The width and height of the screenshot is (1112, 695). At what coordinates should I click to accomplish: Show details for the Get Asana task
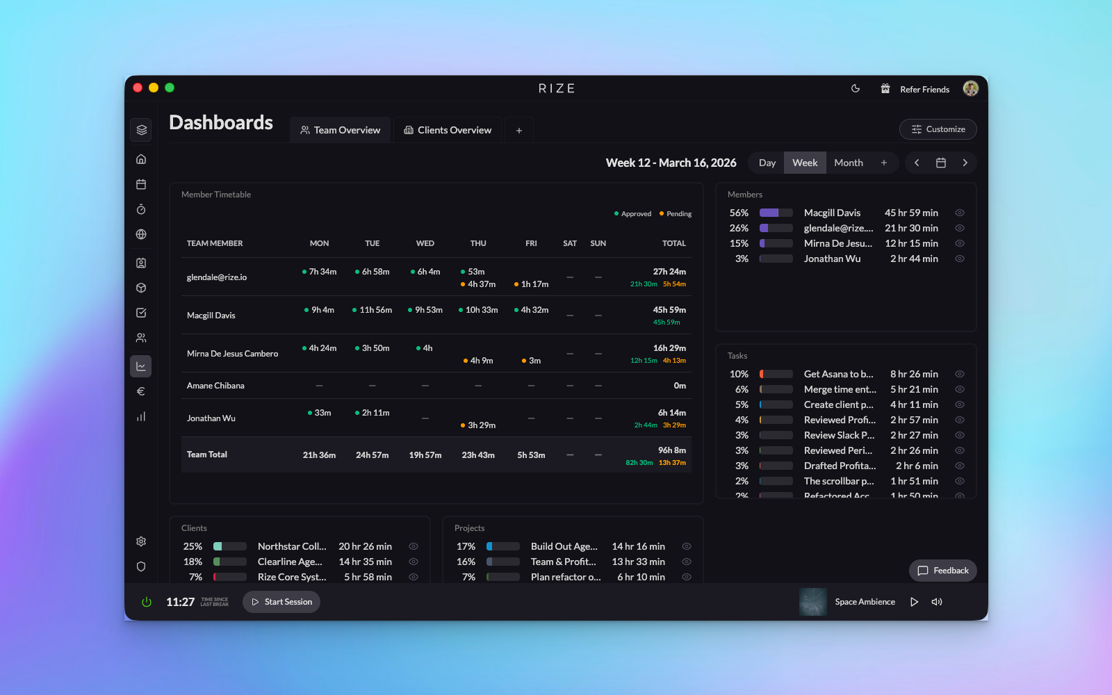point(960,373)
